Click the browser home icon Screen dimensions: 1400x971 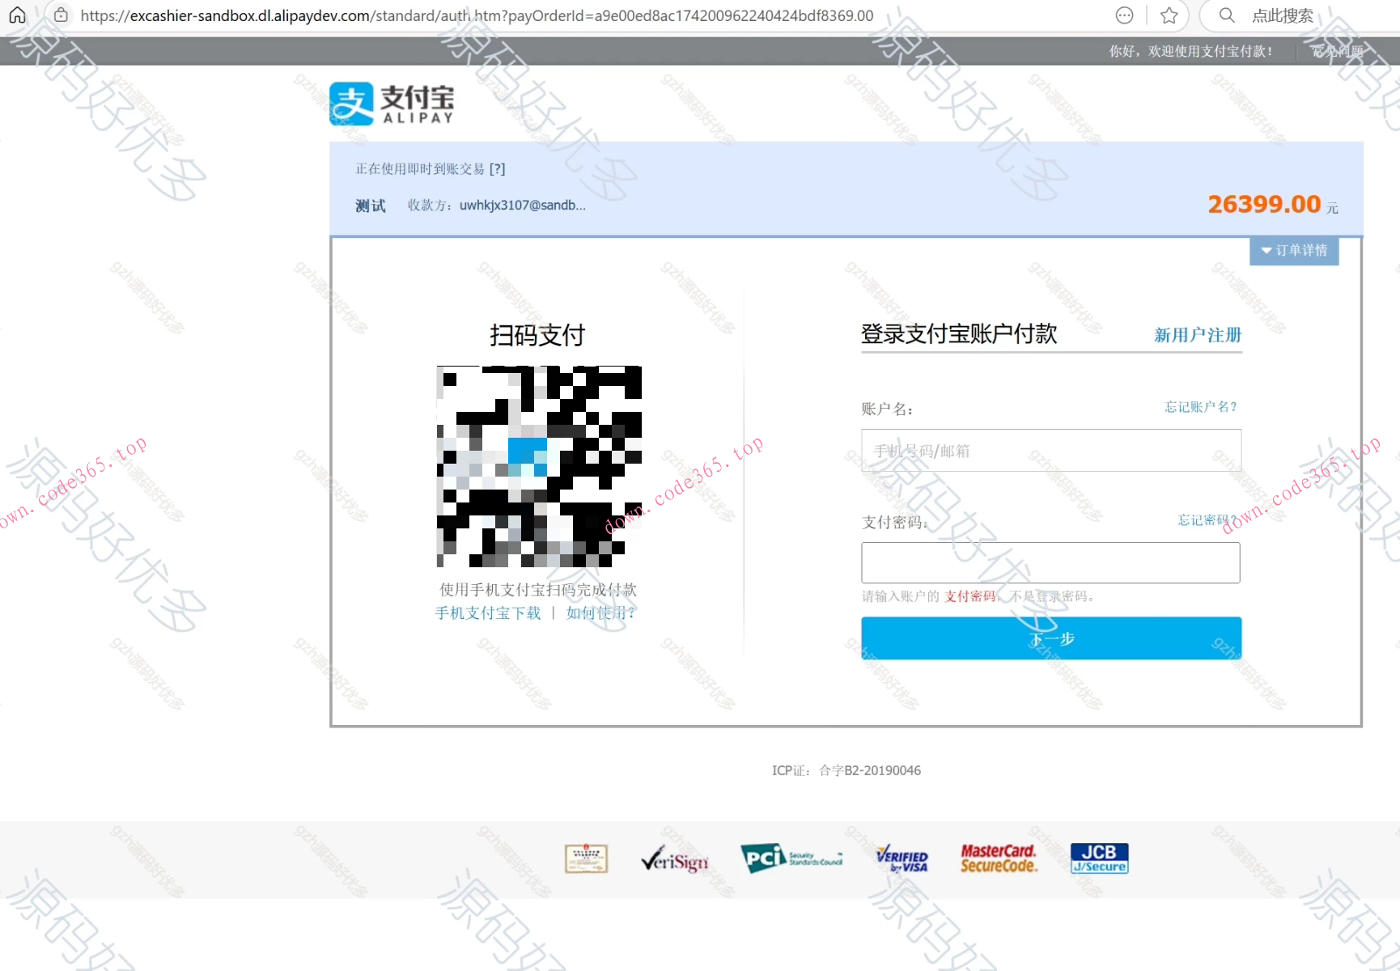coord(17,15)
